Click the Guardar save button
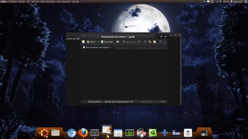The height and width of the screenshot is (139, 248). [x=107, y=42]
